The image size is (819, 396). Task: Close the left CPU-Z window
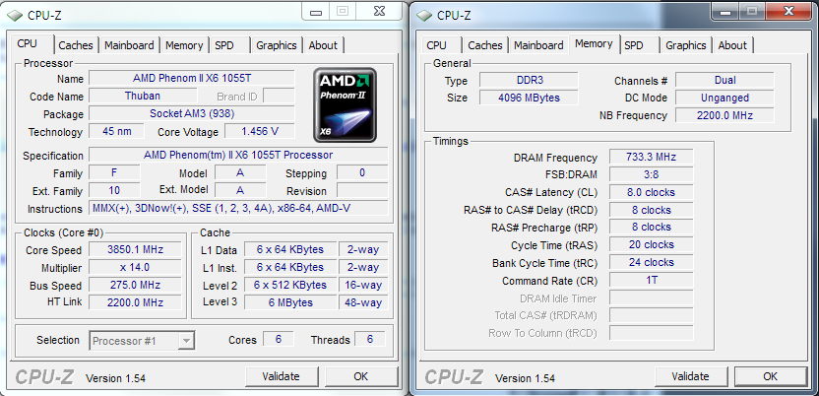coord(380,11)
